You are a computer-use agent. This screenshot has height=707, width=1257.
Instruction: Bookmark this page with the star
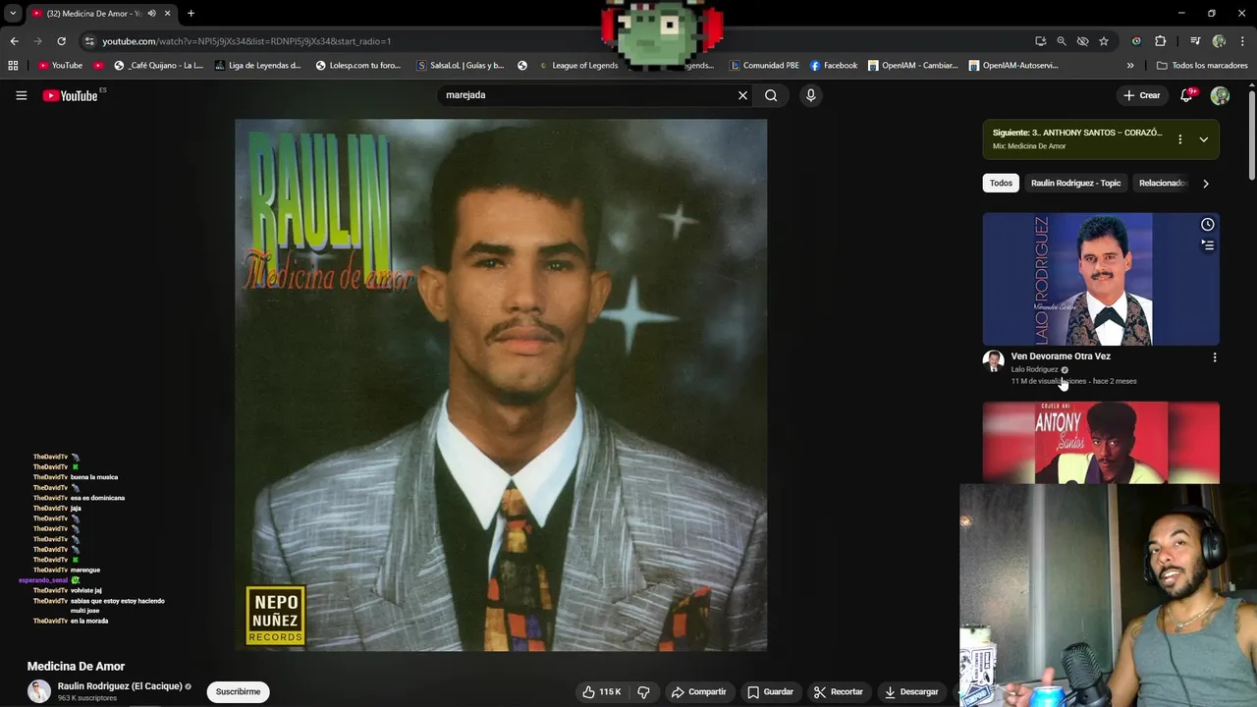coord(1104,41)
